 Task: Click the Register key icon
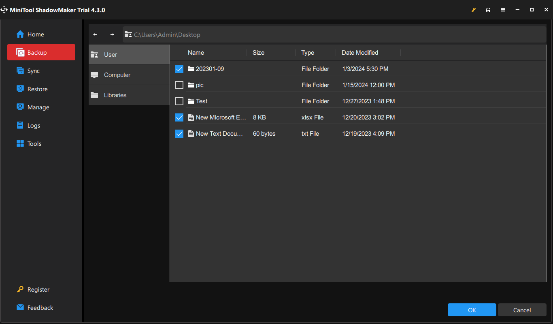point(20,289)
